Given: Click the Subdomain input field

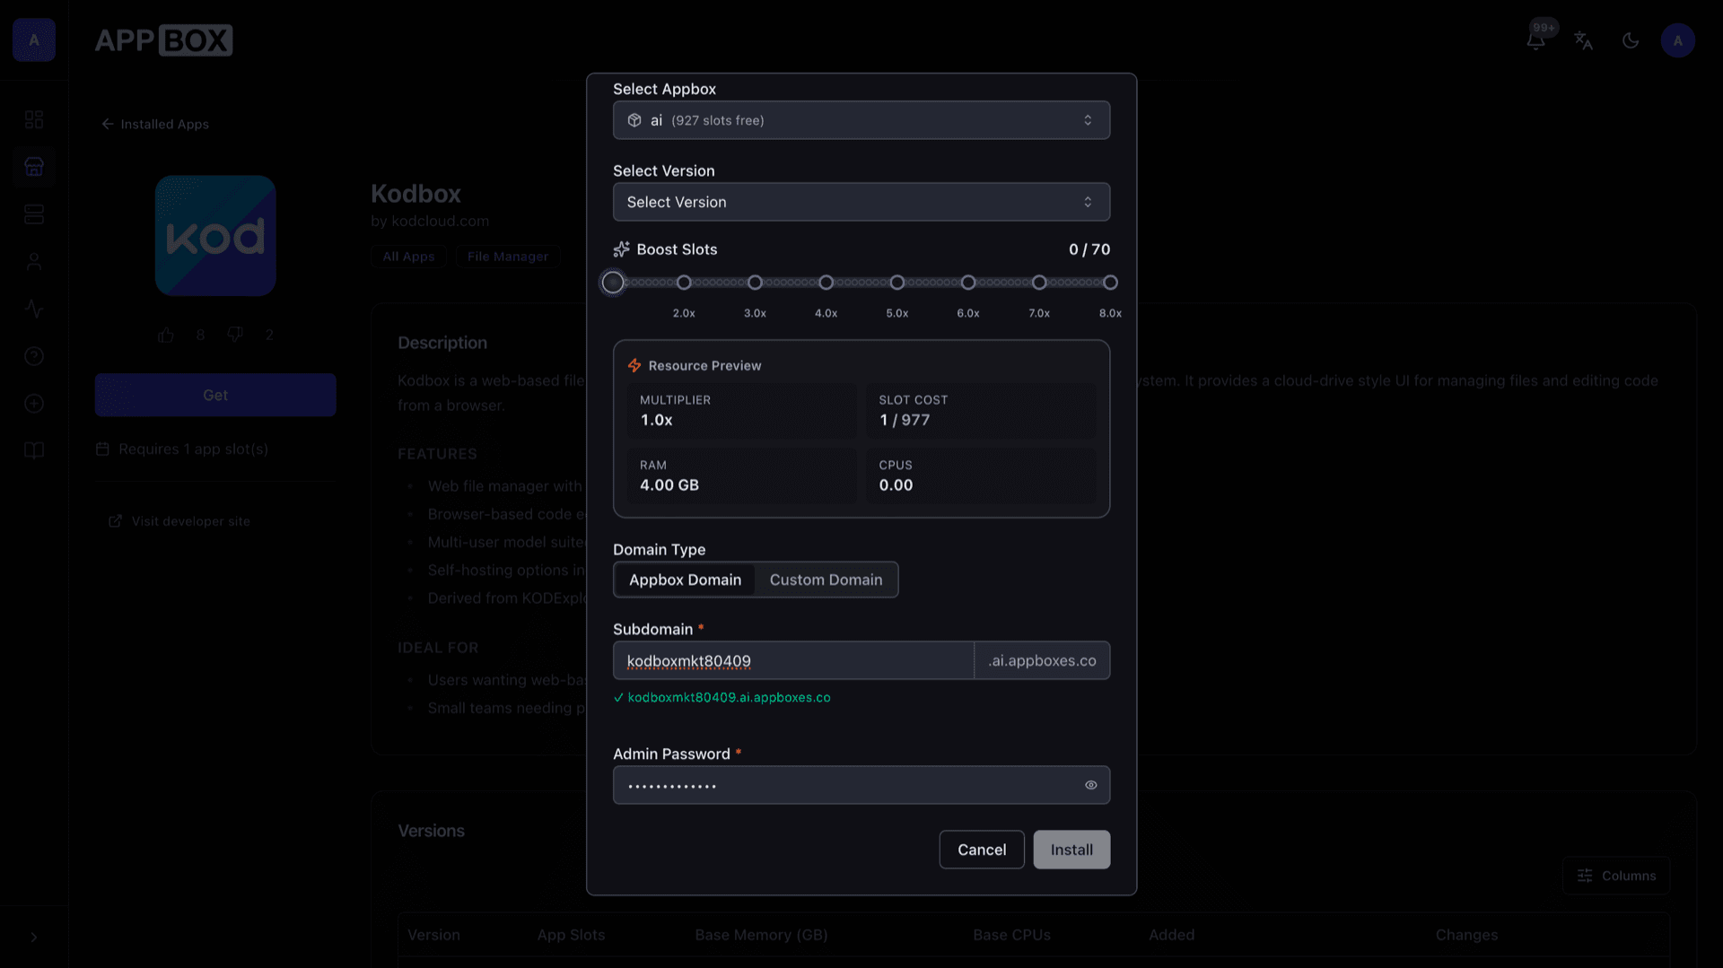Looking at the screenshot, I should point(793,660).
